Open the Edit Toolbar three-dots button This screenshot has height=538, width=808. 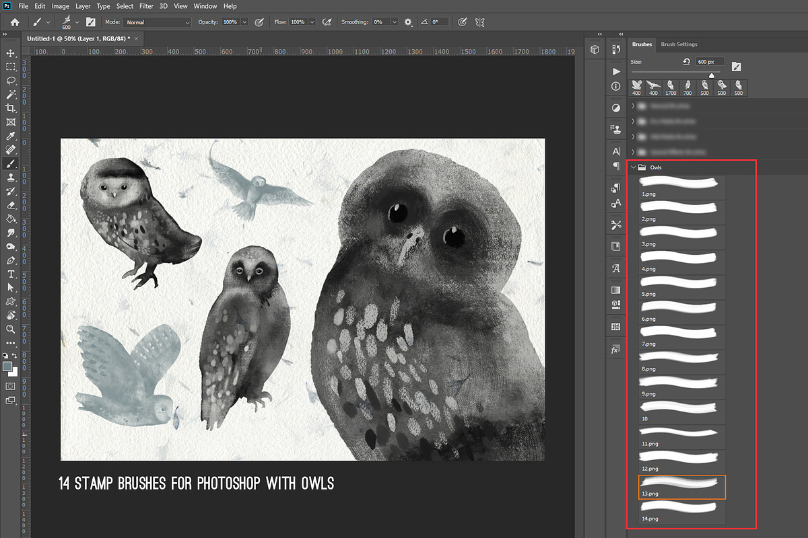click(11, 342)
